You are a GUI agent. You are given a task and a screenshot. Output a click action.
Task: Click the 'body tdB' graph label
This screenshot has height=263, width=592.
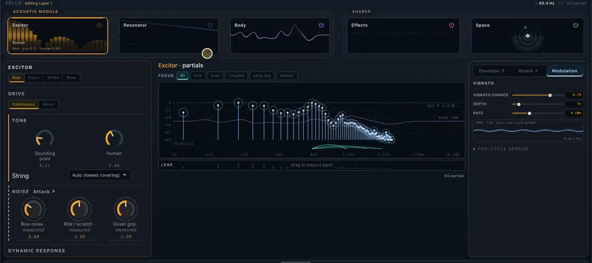[x=449, y=118]
